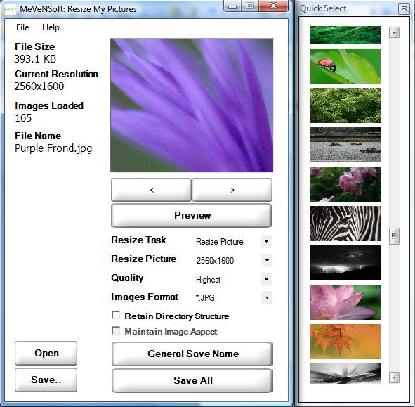Select the orange maple leaves thumbnail
Screen dimensions: 415x407
click(x=345, y=342)
